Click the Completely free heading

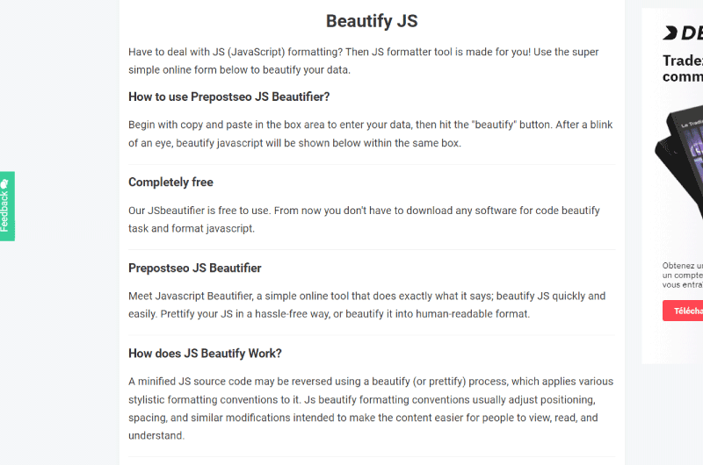pos(170,182)
